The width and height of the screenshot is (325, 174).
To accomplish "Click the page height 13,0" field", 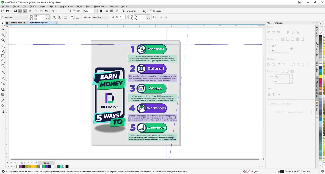I will pos(39,19).
